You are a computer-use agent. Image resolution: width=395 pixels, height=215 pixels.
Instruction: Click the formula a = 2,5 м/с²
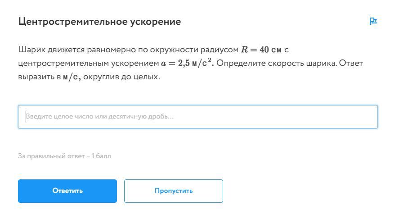coord(188,63)
